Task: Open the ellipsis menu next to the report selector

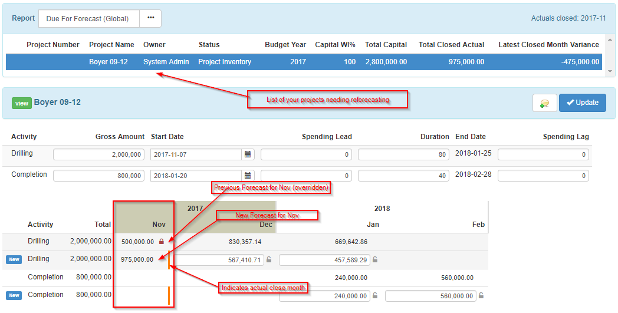Action: (150, 18)
